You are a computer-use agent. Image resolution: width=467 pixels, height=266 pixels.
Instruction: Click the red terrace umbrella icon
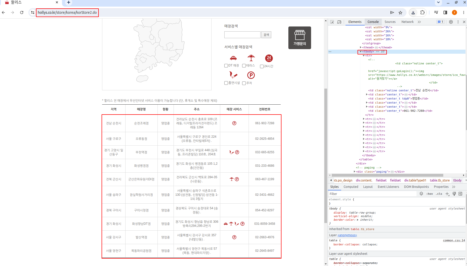[251, 58]
